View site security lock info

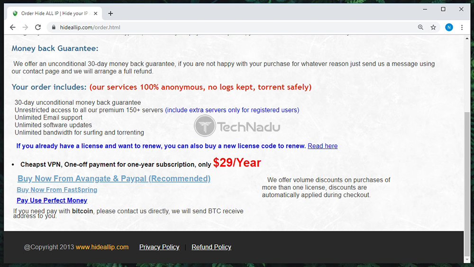[54, 27]
